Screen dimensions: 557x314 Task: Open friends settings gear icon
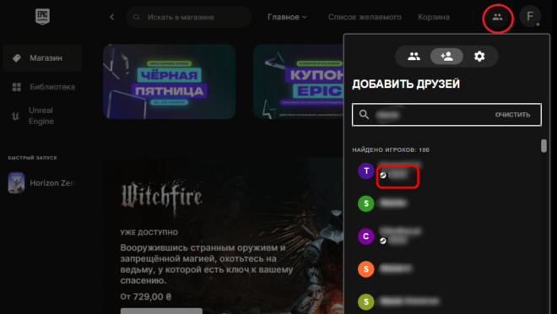point(479,56)
